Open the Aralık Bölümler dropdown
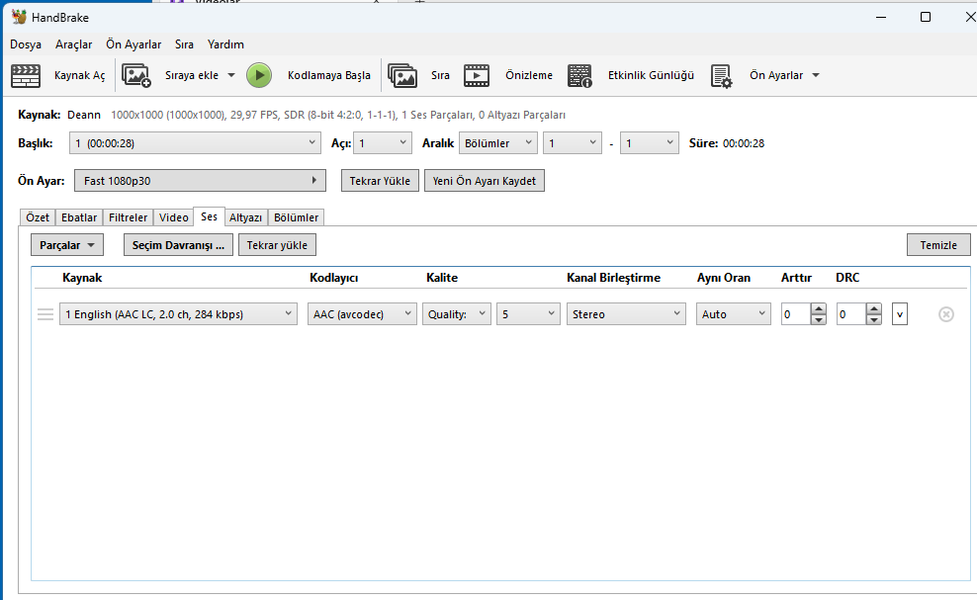977x600 pixels. click(497, 143)
